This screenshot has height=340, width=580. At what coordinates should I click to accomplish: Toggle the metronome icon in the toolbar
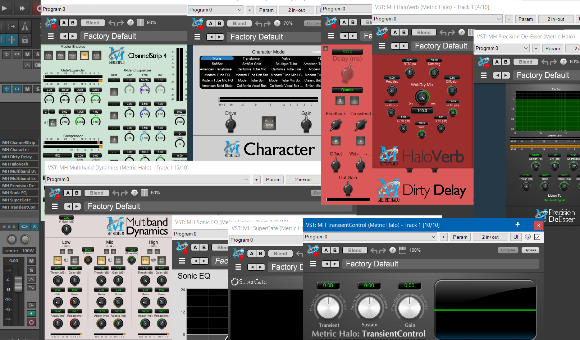(25, 26)
